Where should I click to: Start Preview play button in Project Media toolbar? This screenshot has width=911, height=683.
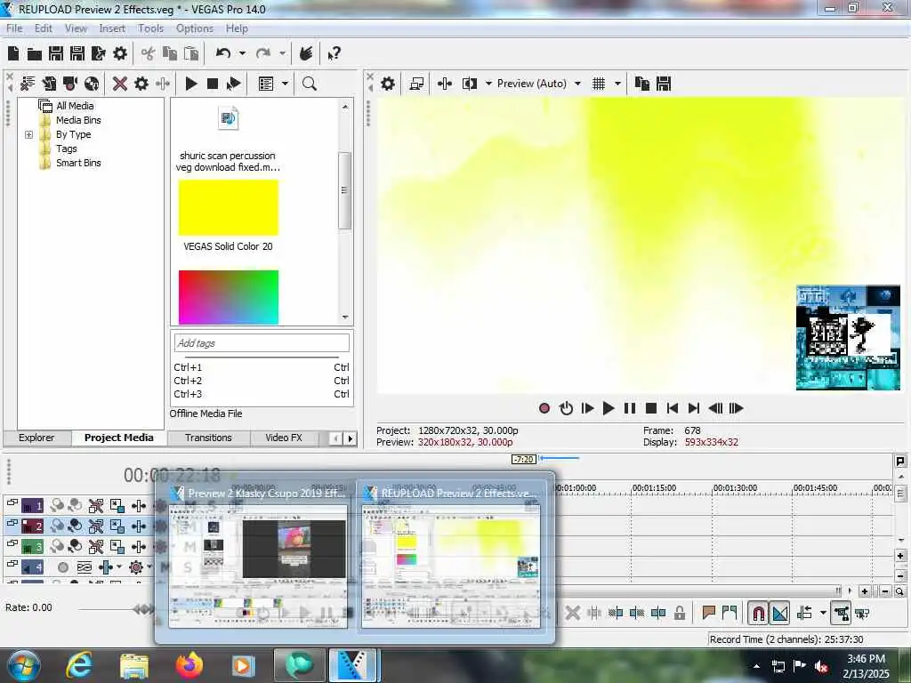pyautogui.click(x=190, y=84)
